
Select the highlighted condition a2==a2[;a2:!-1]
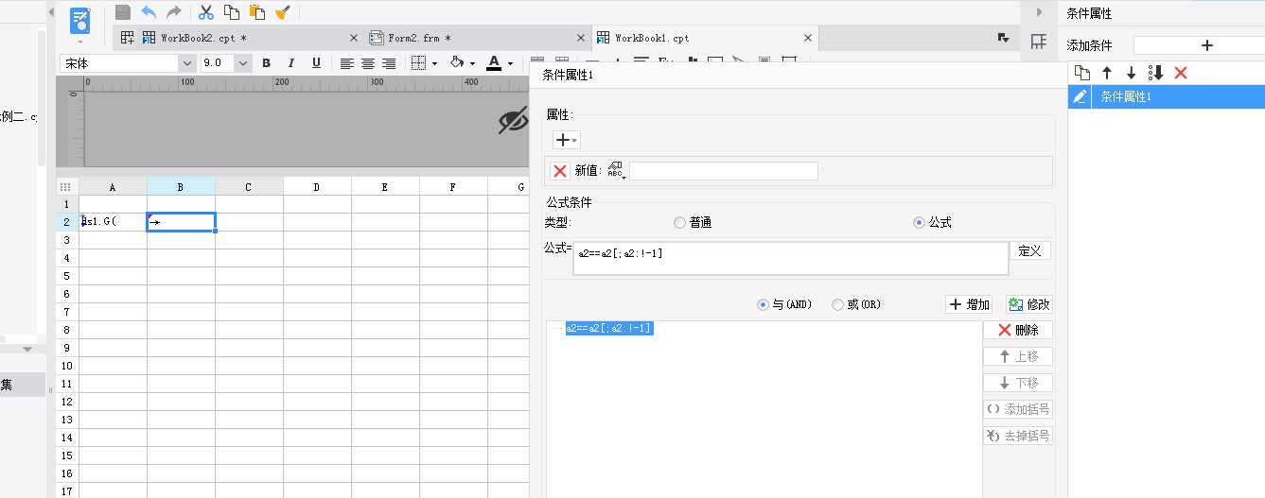(x=609, y=328)
